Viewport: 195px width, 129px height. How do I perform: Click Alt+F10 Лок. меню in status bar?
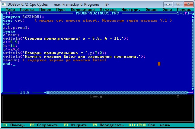click(149, 125)
